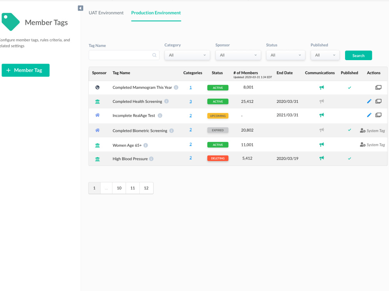The width and height of the screenshot is (389, 291).
Task: Select the Production Environment tab
Action: coord(156,13)
